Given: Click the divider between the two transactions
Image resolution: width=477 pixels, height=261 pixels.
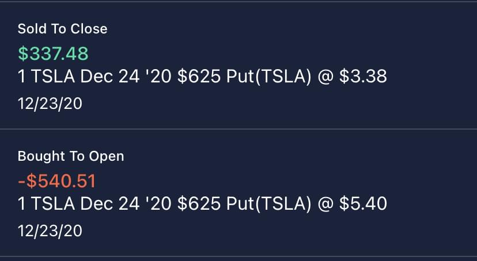Looking at the screenshot, I should tap(238, 129).
